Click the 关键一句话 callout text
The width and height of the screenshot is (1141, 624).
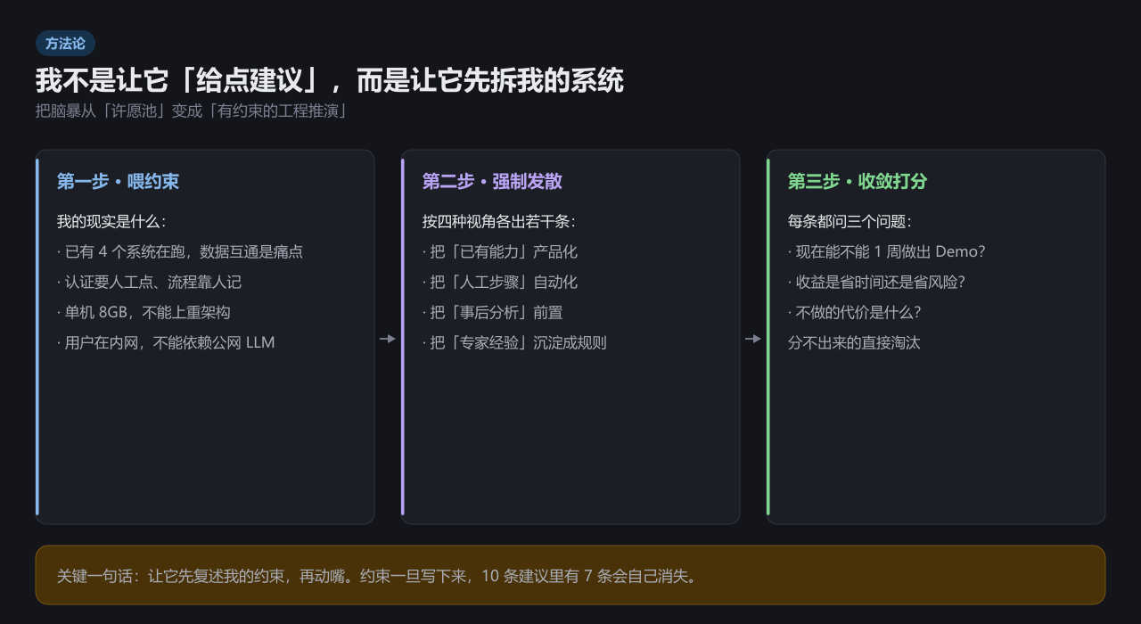click(x=378, y=576)
